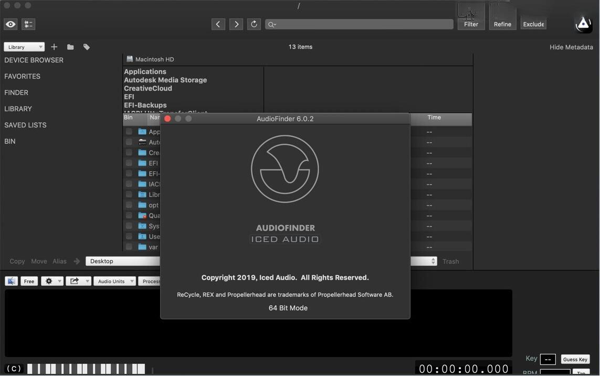Select Applications in column browser
600x376 pixels.
[x=145, y=71]
